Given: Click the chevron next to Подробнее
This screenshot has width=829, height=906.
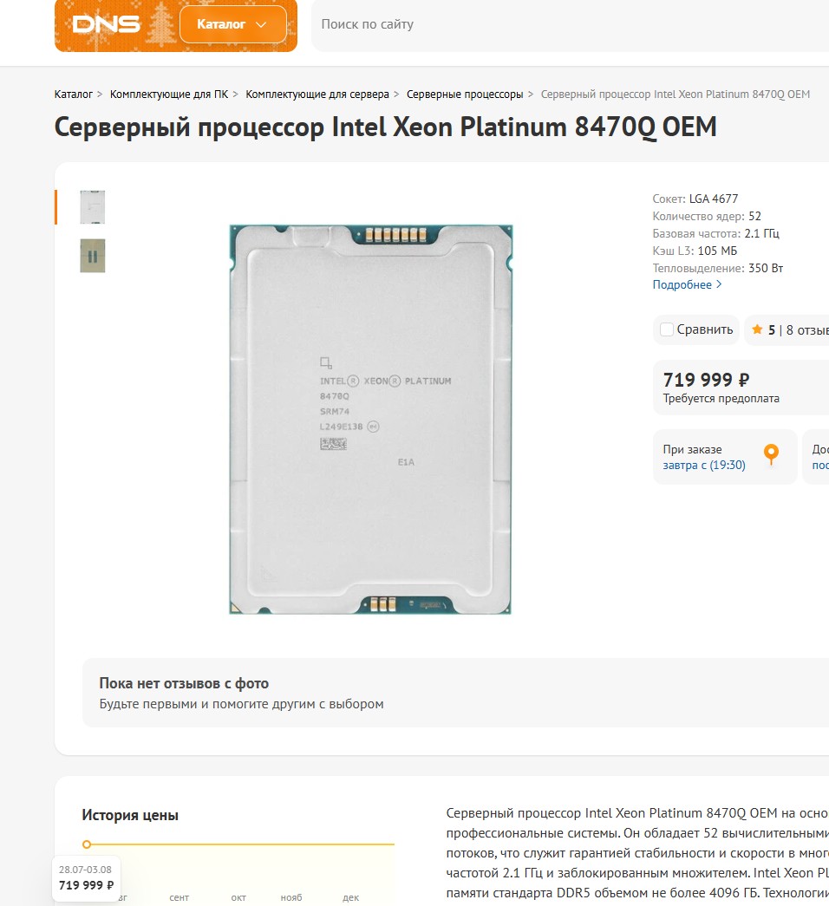Looking at the screenshot, I should (719, 284).
